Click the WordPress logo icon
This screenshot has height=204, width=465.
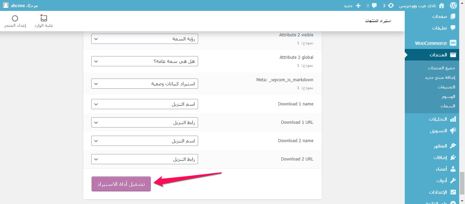[453, 5]
